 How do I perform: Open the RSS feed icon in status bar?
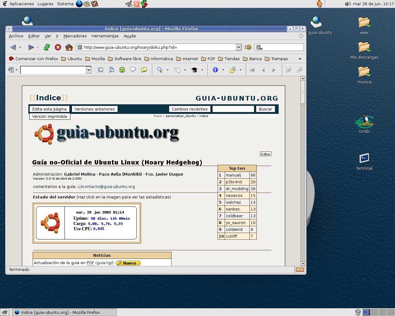pyautogui.click(x=300, y=270)
